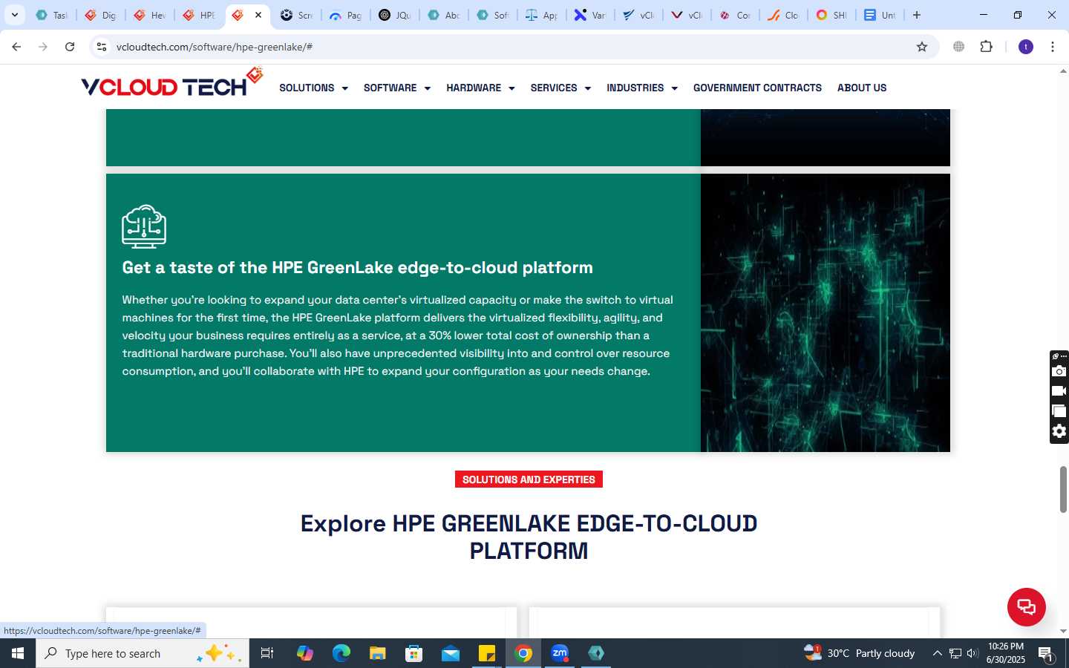Click heading 'Get a taste of the HPE GreenLake'

click(357, 267)
